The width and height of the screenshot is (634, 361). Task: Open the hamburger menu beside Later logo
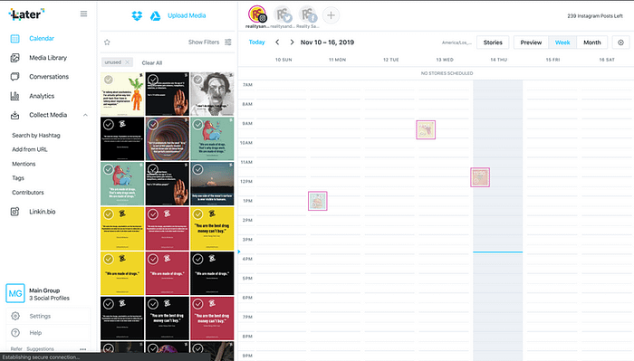pyautogui.click(x=83, y=14)
